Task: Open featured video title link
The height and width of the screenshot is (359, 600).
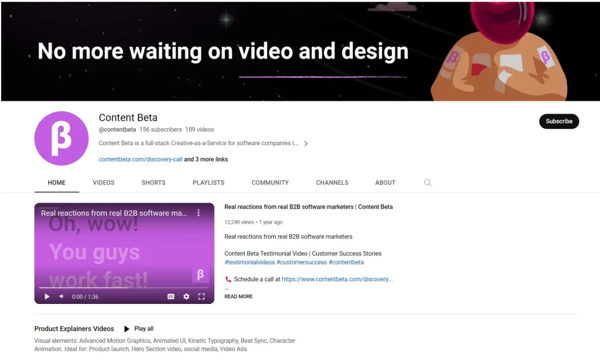Action: [308, 207]
